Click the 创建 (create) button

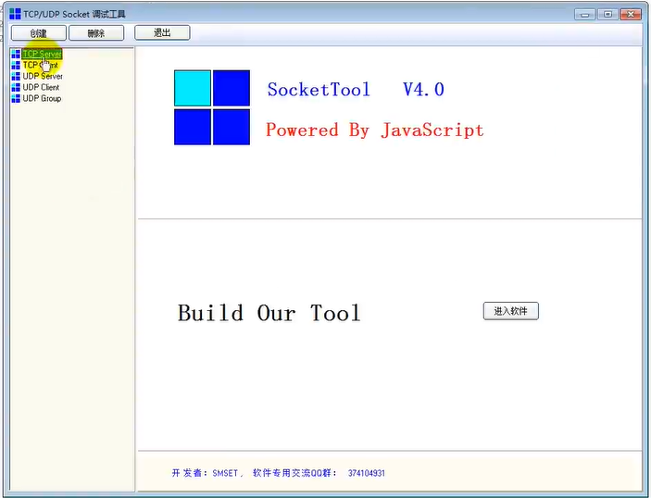point(39,32)
